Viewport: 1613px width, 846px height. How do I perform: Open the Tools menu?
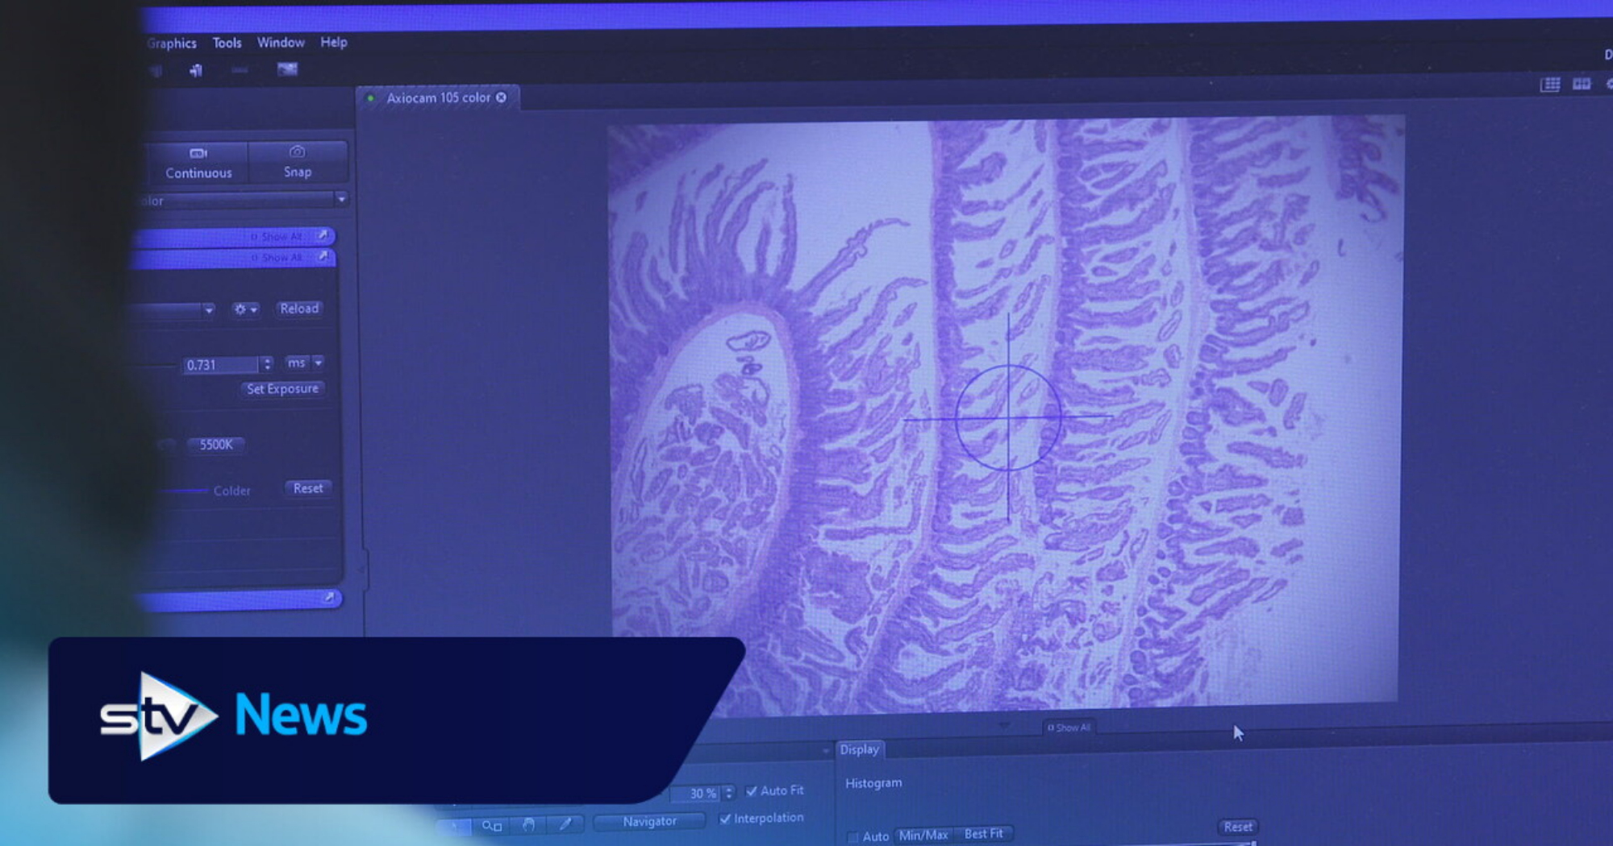coord(227,43)
